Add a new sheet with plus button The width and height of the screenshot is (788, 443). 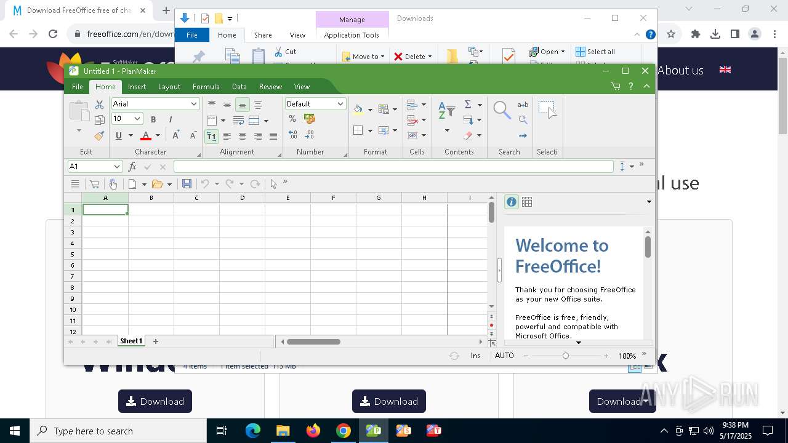(x=156, y=341)
